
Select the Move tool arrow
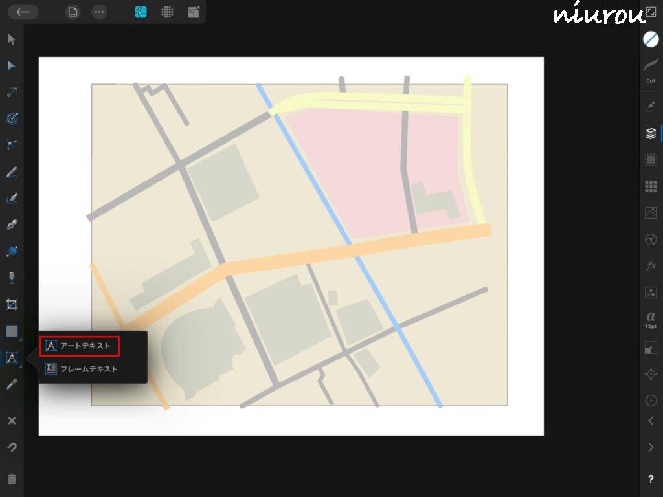coord(12,39)
